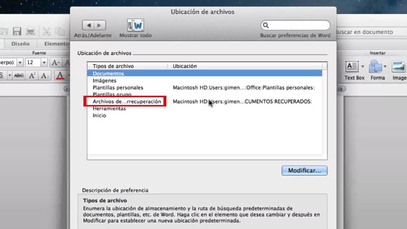Select the Inicio row
The height and width of the screenshot is (229, 407).
(205, 115)
